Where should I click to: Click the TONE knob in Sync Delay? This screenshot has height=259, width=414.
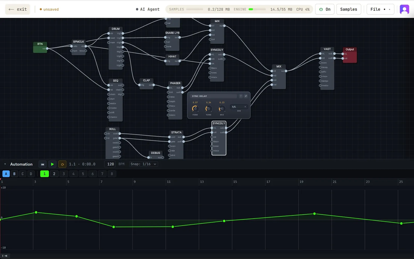pos(209,109)
